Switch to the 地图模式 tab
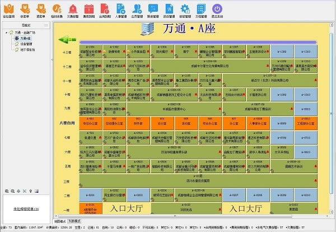 (60, 221)
